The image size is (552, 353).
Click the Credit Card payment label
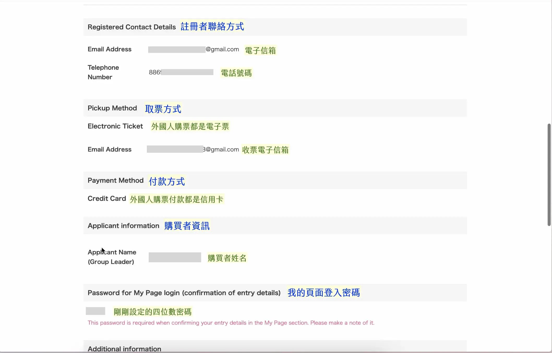coord(107,199)
